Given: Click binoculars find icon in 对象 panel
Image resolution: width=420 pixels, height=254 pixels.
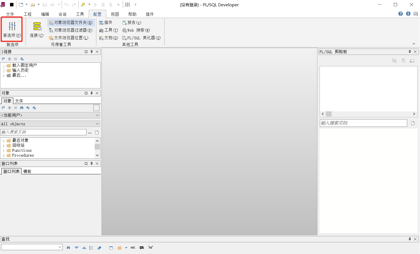Looking at the screenshot, I should pos(22,108).
